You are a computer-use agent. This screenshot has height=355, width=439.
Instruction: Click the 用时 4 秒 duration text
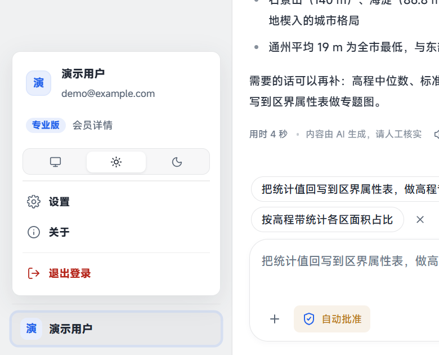(268, 134)
